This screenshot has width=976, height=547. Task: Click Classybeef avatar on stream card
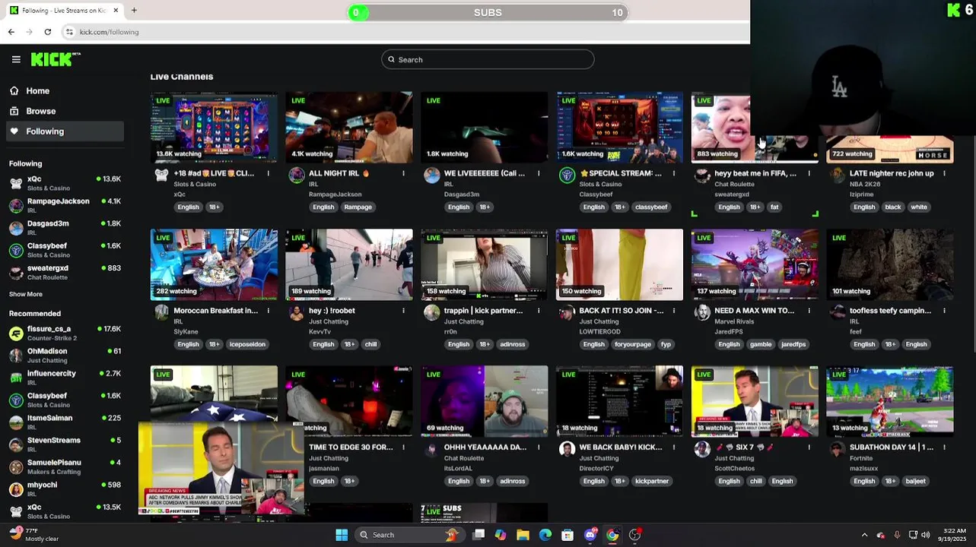(567, 175)
